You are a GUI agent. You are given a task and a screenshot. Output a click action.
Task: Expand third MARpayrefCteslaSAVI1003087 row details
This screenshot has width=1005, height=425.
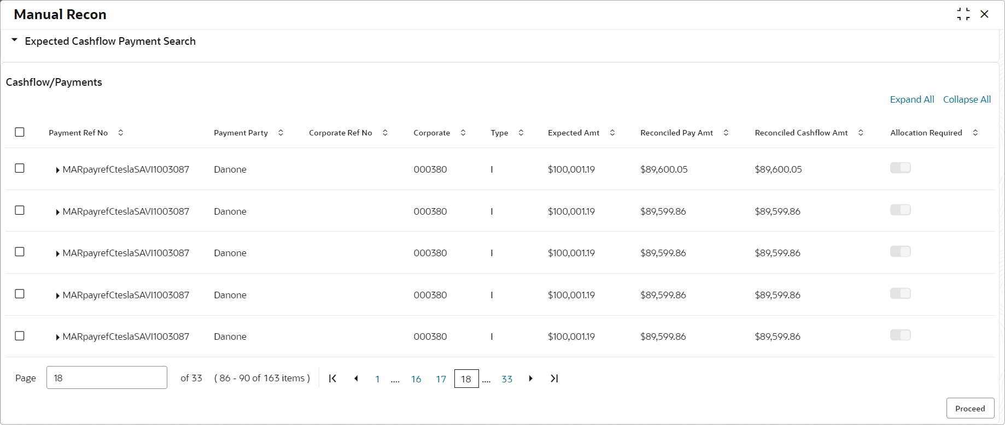pyautogui.click(x=57, y=254)
